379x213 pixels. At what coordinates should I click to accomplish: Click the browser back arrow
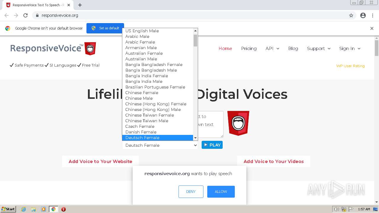coord(7,15)
